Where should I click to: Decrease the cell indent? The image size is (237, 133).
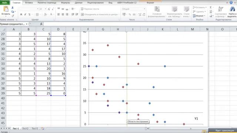coord(73,14)
